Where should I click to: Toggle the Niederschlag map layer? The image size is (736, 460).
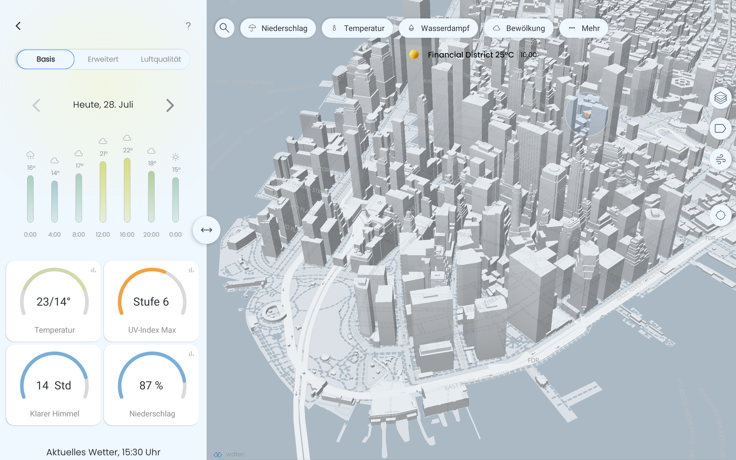click(x=278, y=28)
